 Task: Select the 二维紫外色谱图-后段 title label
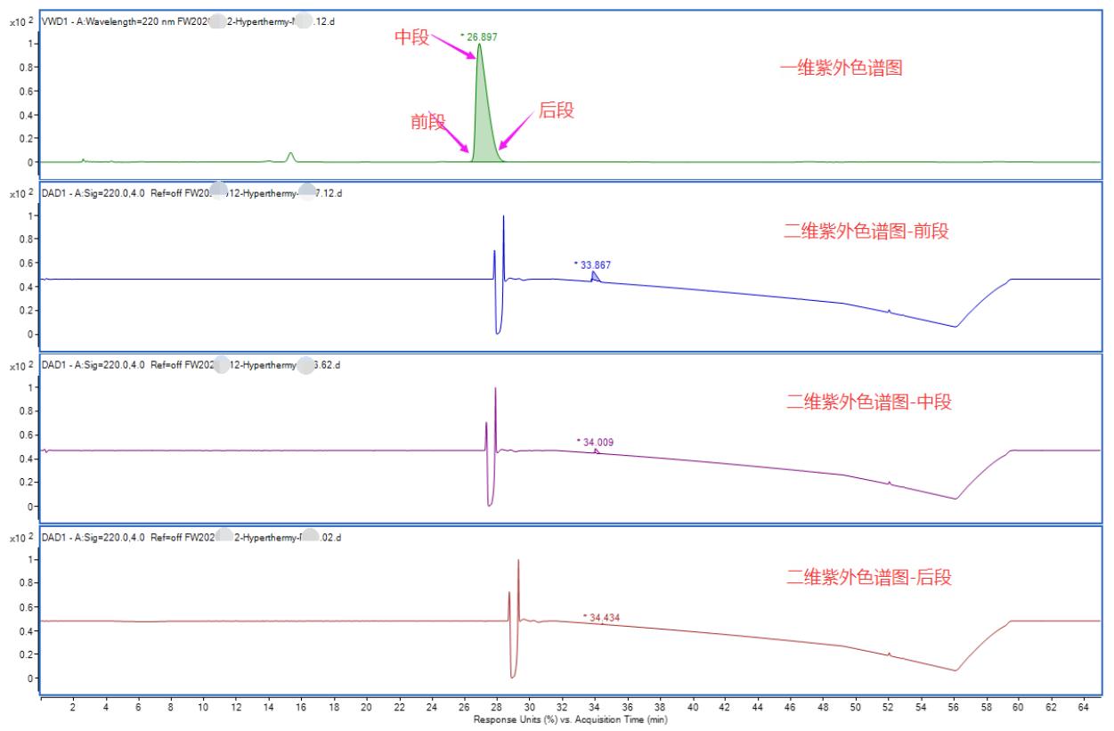pos(868,578)
